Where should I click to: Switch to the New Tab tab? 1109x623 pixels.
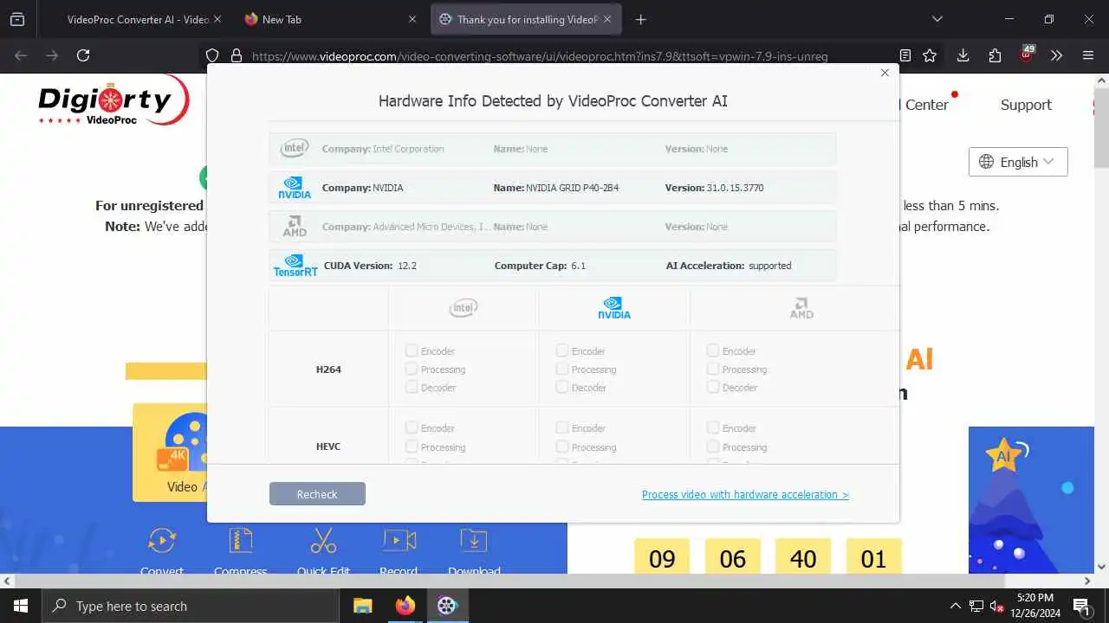[x=329, y=19]
